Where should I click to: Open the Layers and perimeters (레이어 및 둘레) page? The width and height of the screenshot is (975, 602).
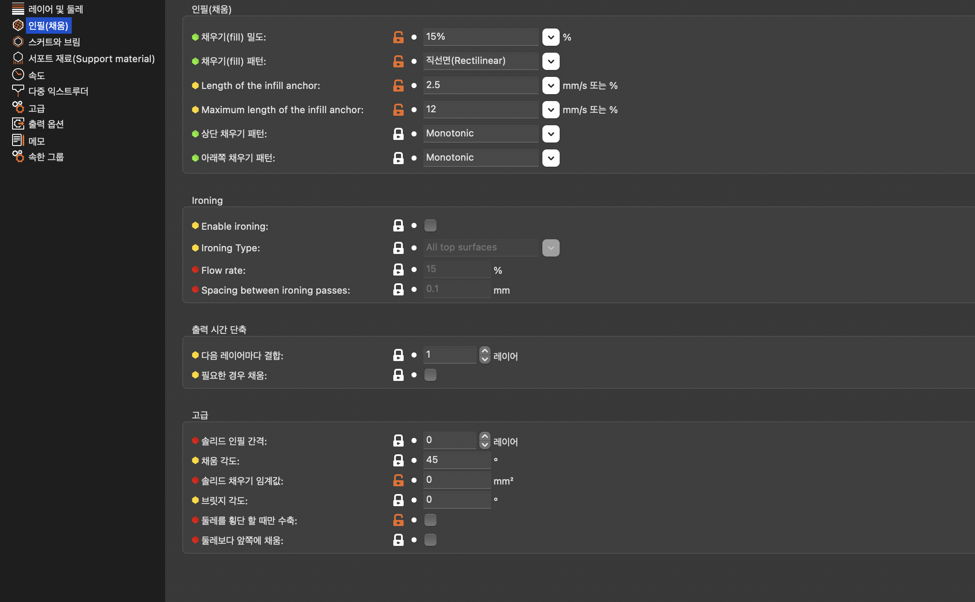[x=55, y=9]
